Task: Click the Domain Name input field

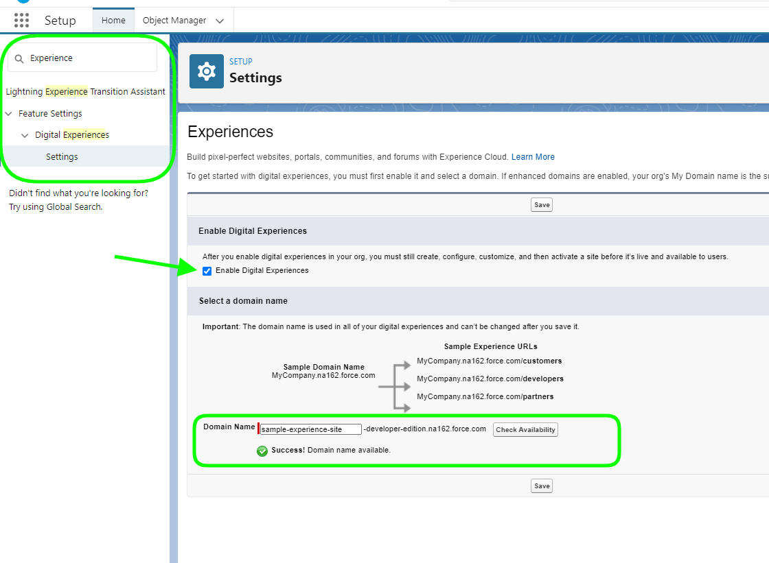Action: [x=310, y=429]
